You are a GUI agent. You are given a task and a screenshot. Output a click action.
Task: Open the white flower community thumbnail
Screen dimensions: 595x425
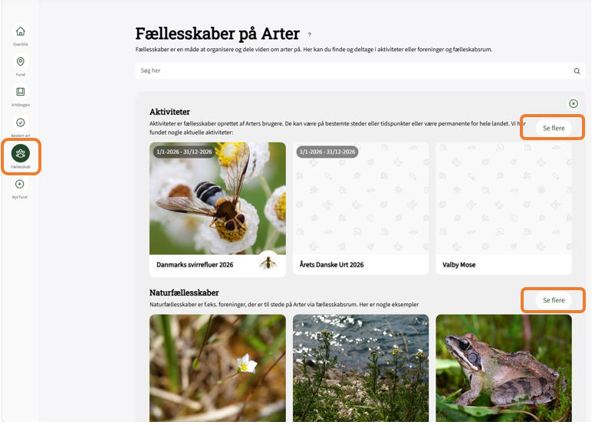tap(218, 368)
